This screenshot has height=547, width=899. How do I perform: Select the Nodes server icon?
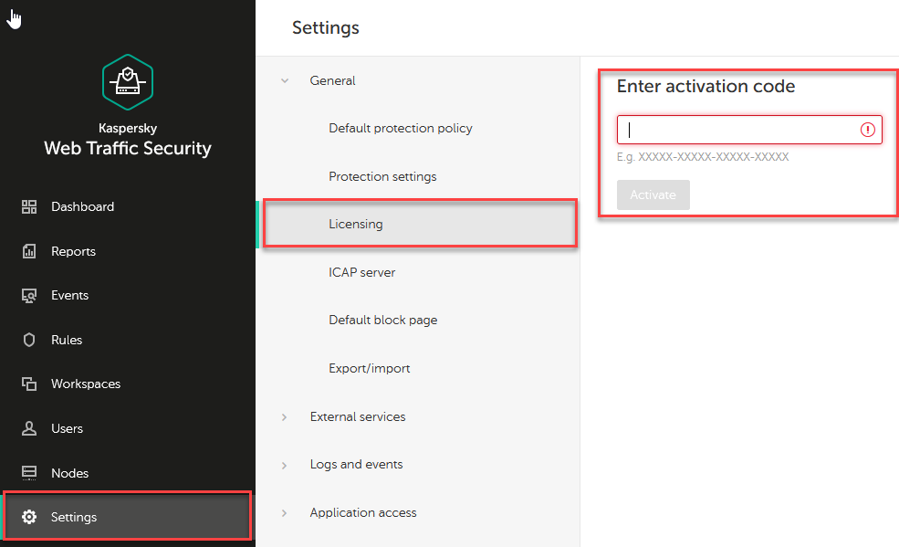tap(29, 473)
